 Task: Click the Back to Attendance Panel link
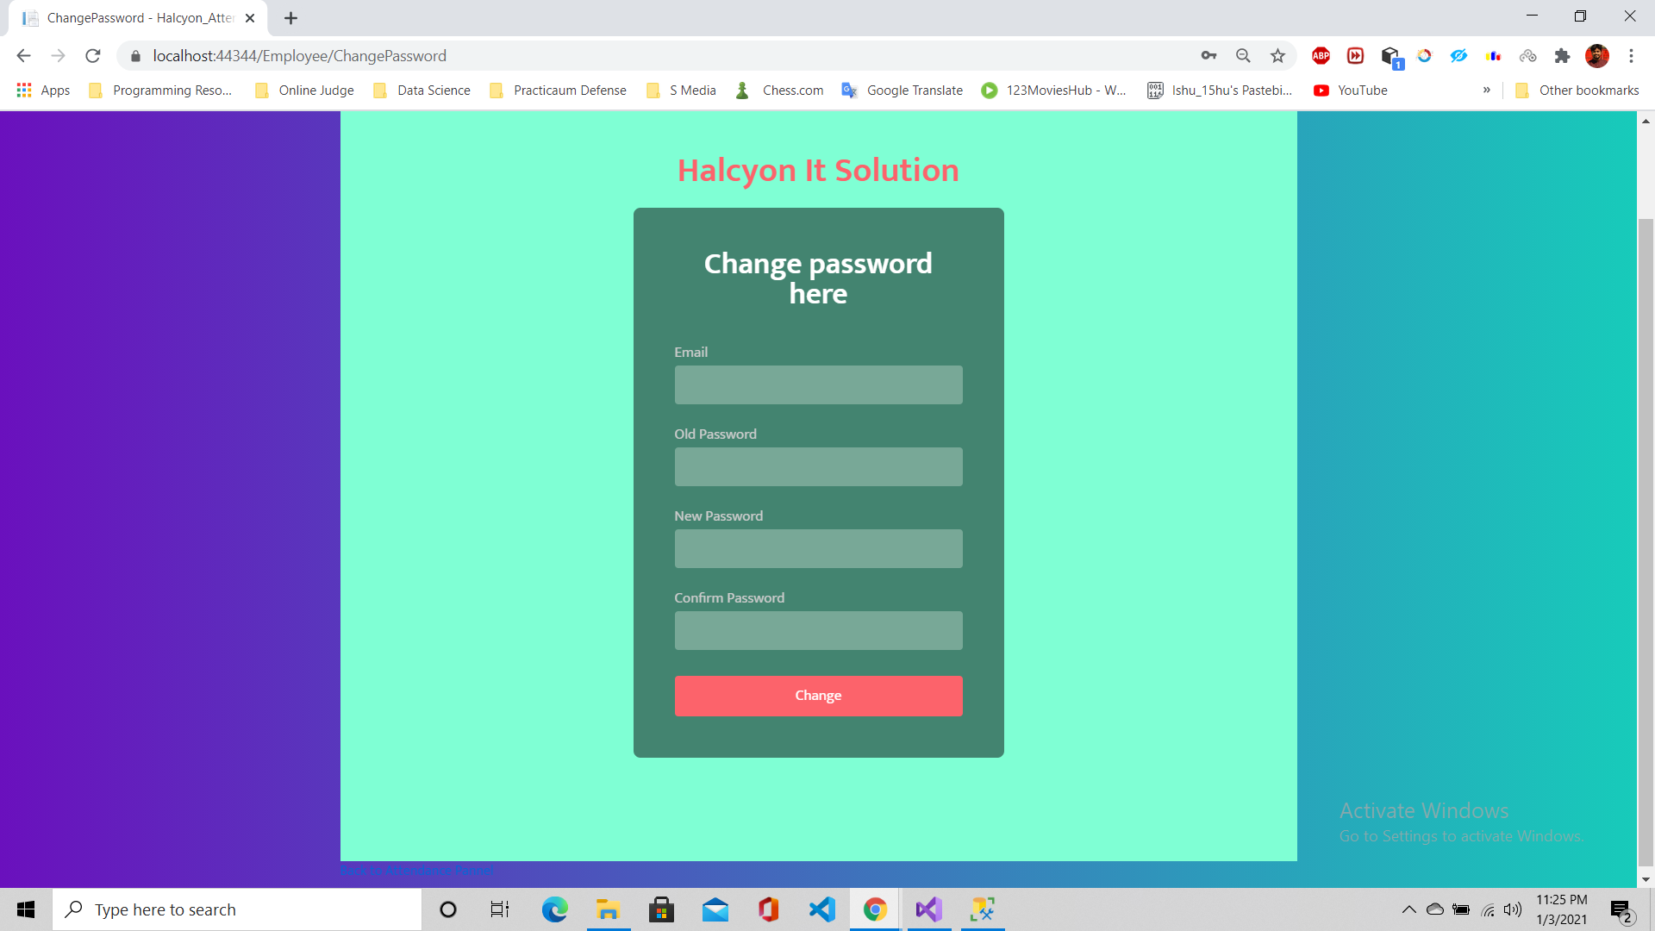pyautogui.click(x=416, y=871)
